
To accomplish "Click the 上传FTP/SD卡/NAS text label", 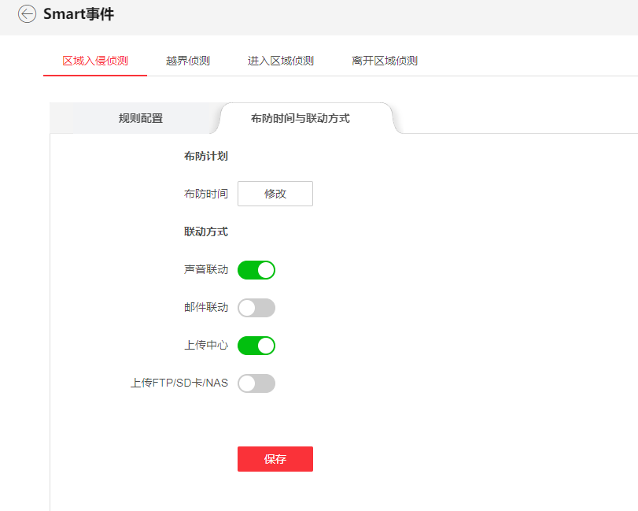I will 179,383.
